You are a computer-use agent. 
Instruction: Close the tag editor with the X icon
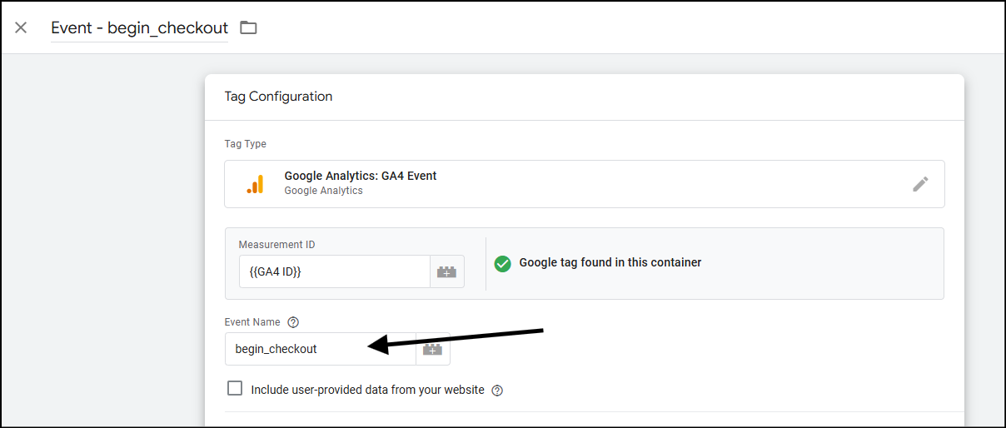tap(21, 27)
